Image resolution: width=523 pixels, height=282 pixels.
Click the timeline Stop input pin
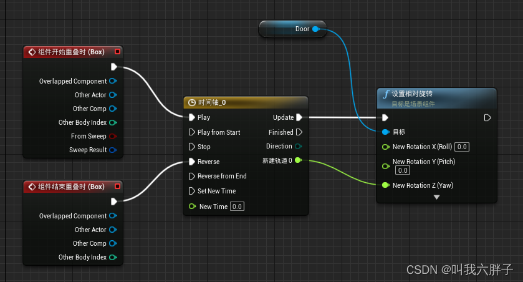[x=192, y=147]
